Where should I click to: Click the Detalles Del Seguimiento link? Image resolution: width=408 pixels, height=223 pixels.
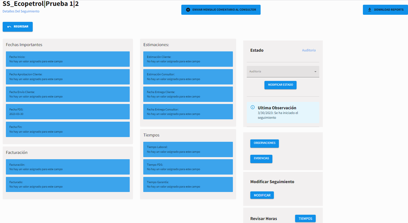tap(21, 11)
